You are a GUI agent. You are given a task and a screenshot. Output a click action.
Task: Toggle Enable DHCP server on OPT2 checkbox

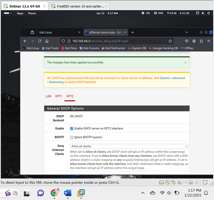tap(72, 129)
